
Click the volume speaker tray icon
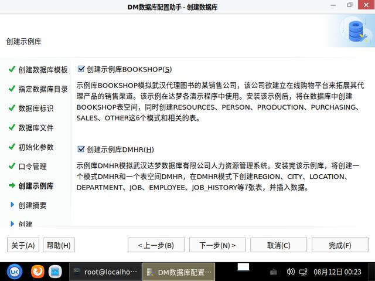tap(291, 272)
